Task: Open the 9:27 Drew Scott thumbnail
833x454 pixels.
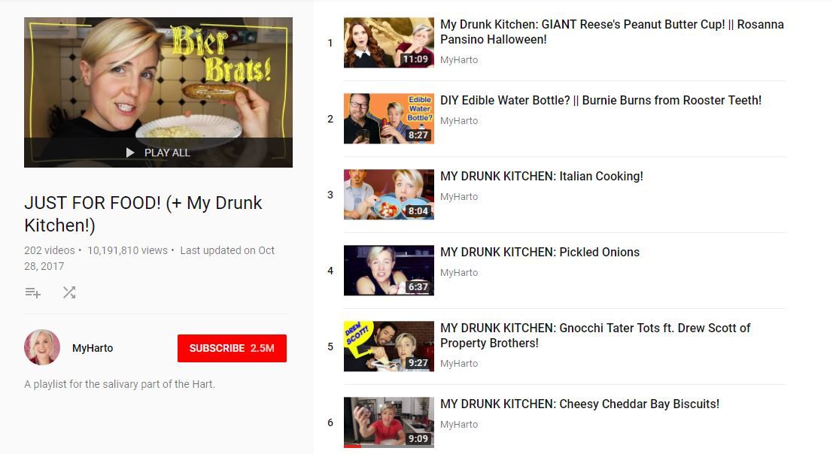Action: pos(389,346)
